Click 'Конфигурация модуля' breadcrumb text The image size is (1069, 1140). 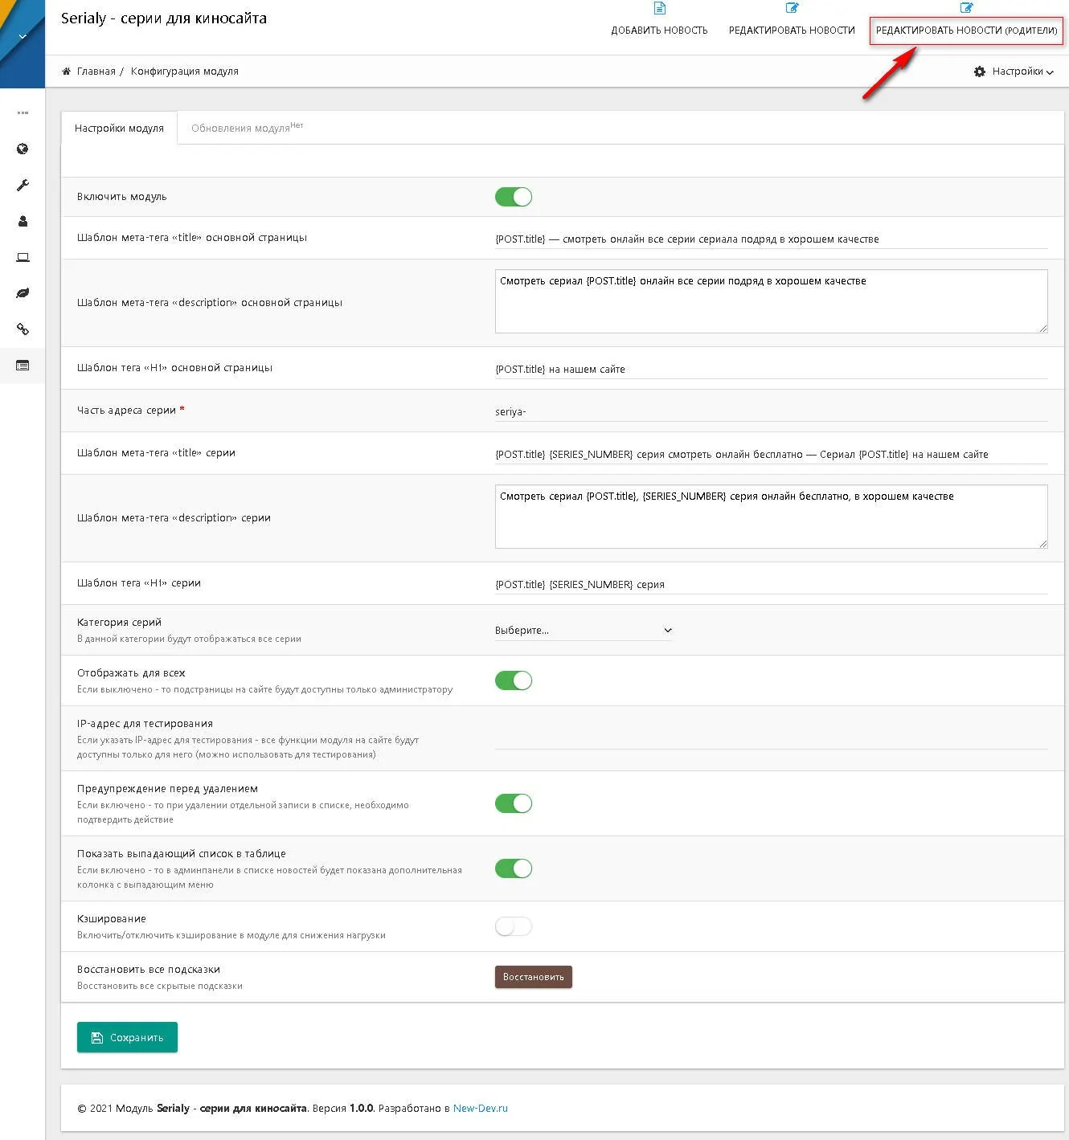click(x=185, y=72)
